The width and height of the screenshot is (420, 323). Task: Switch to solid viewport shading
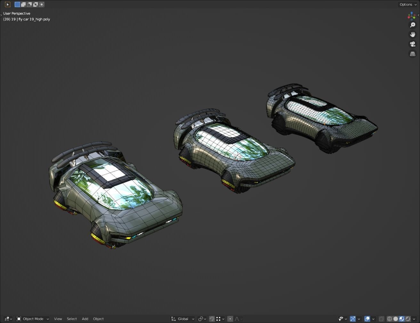[396, 319]
